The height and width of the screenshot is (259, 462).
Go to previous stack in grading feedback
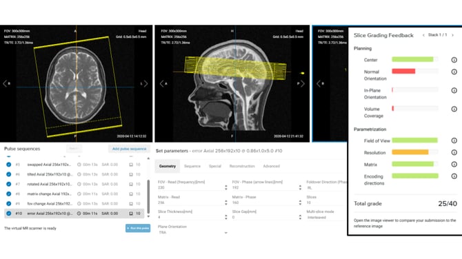[x=423, y=35]
